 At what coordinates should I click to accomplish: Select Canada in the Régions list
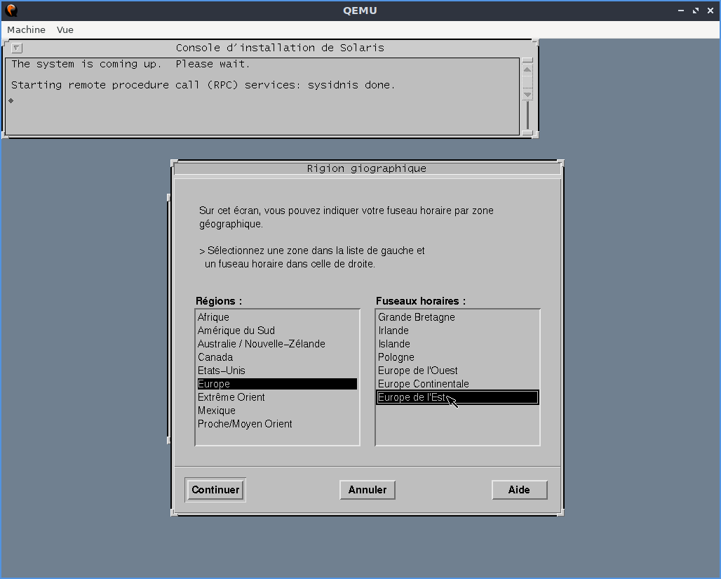[277, 357]
